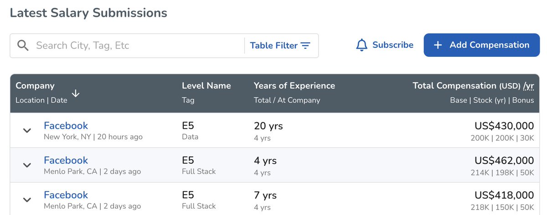Click the Subscribe bell icon
Viewport: 547px width, 215px height.
362,45
